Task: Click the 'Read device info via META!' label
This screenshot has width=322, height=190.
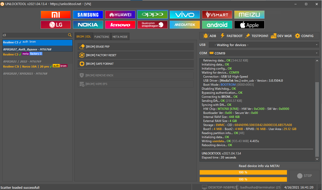Action: [259, 166]
